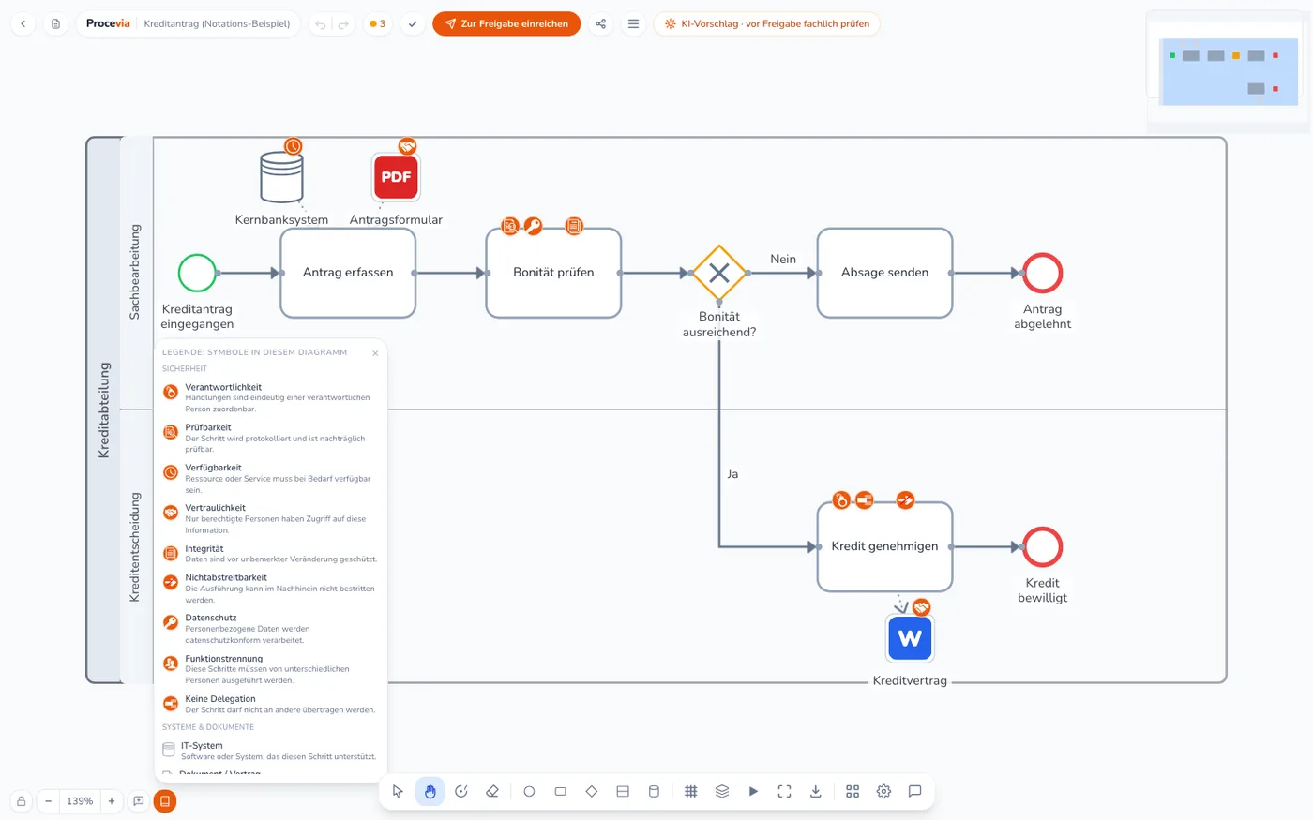Close the legend panel
The image size is (1313, 820).
375,353
